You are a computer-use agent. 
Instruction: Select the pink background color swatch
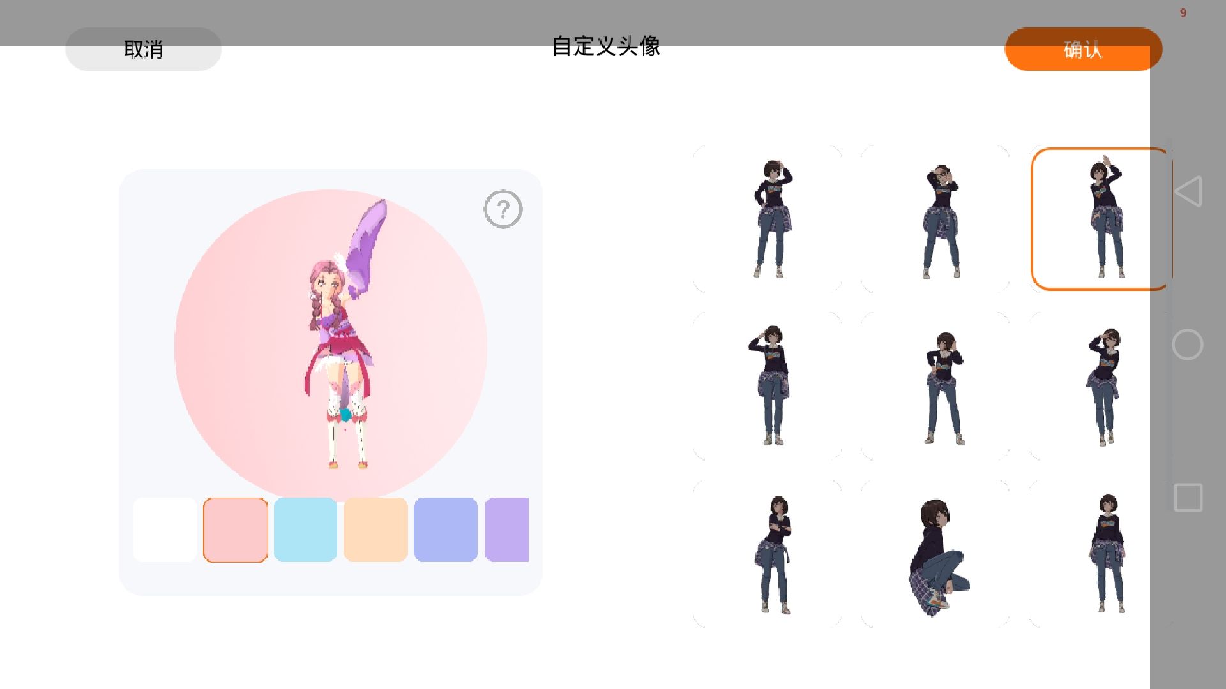[236, 530]
